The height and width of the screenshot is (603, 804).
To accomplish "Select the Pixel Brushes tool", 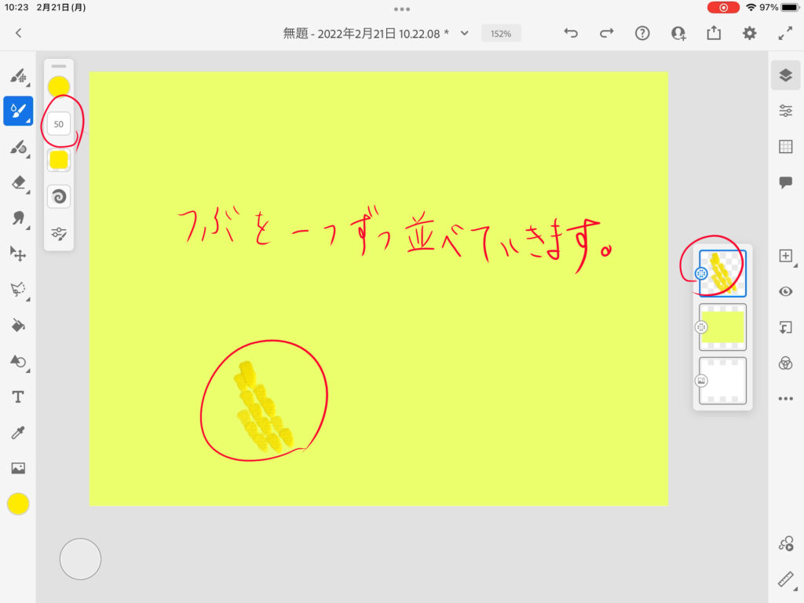I will click(17, 76).
